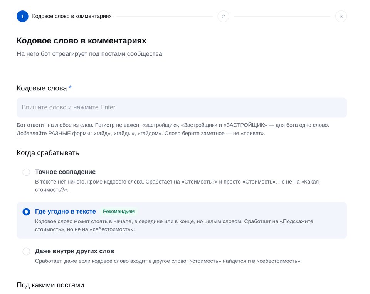Click the 'Где угодно в тексте' option title
Image resolution: width=370 pixels, height=294 pixels.
coord(66,212)
